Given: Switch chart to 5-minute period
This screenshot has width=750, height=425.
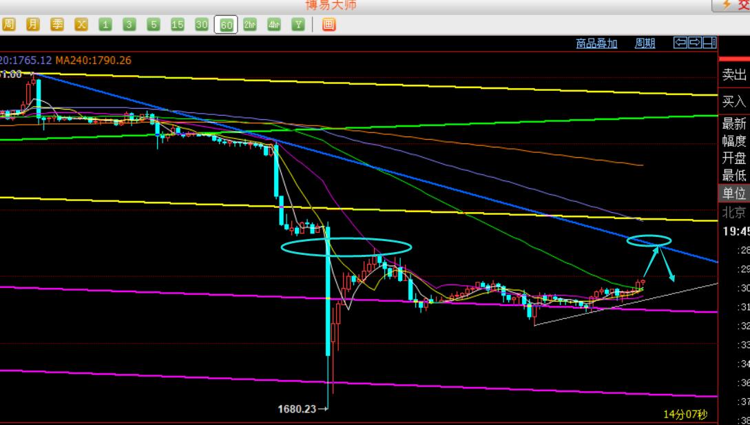Looking at the screenshot, I should (153, 24).
